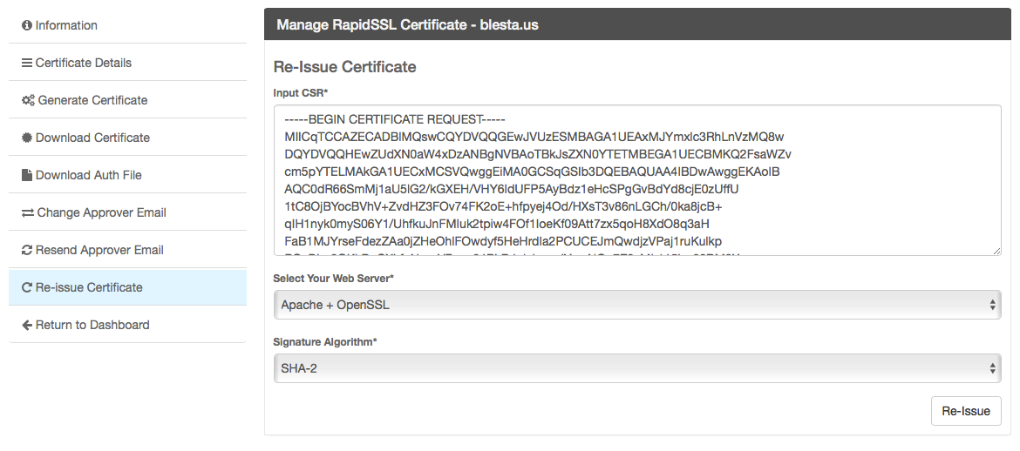
Task: Click the Return to Dashboard arrow icon
Action: (x=27, y=326)
